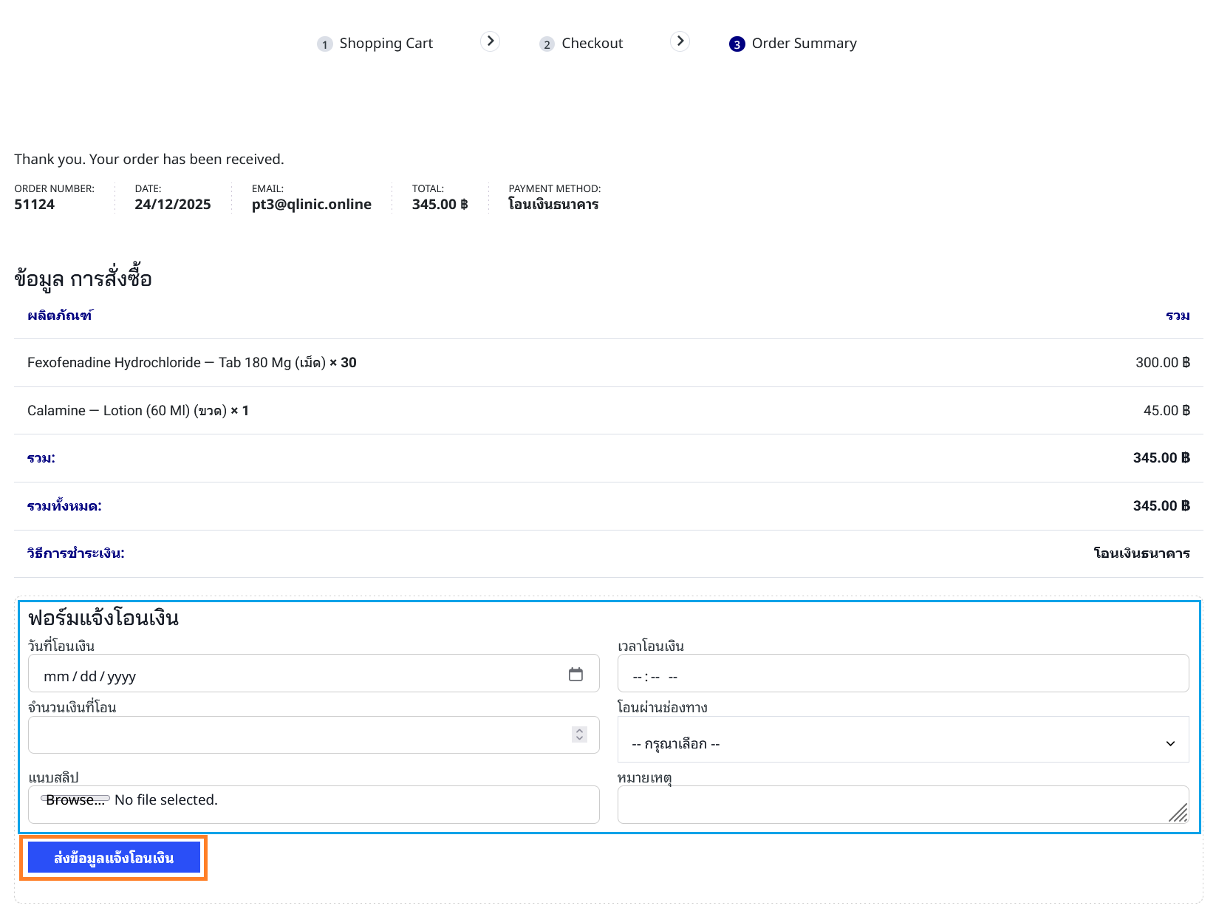Click the step 3 number badge
The image size is (1216, 914).
point(737,44)
